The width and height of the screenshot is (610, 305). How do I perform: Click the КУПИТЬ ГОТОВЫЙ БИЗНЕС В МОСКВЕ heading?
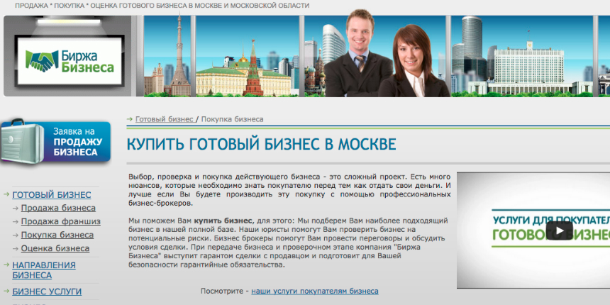click(262, 144)
